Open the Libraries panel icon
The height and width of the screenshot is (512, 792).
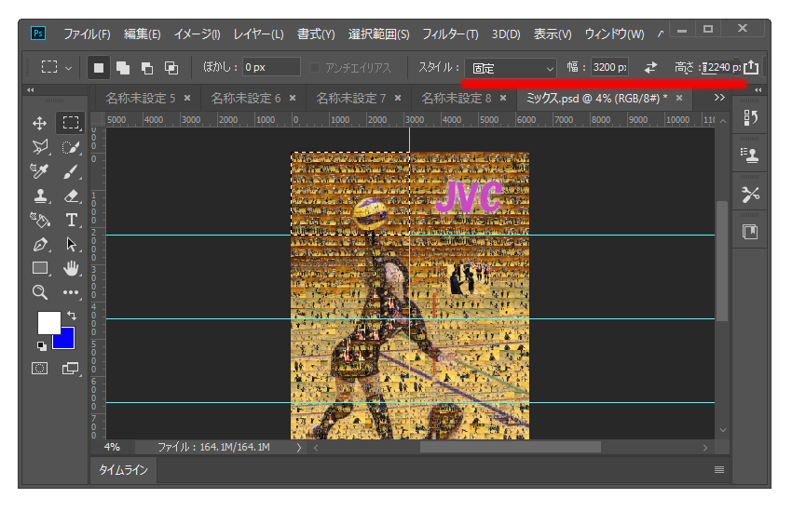tap(750, 232)
